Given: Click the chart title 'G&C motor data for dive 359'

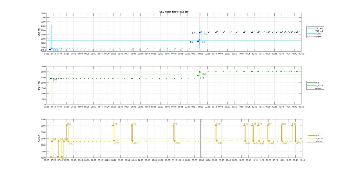Looking at the screenshot, I should click(x=174, y=12).
